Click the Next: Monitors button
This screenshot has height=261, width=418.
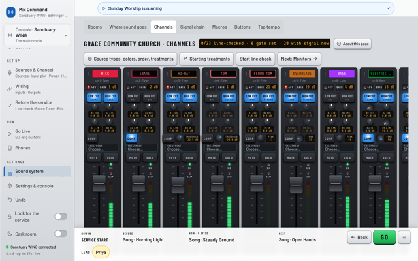coord(299,59)
